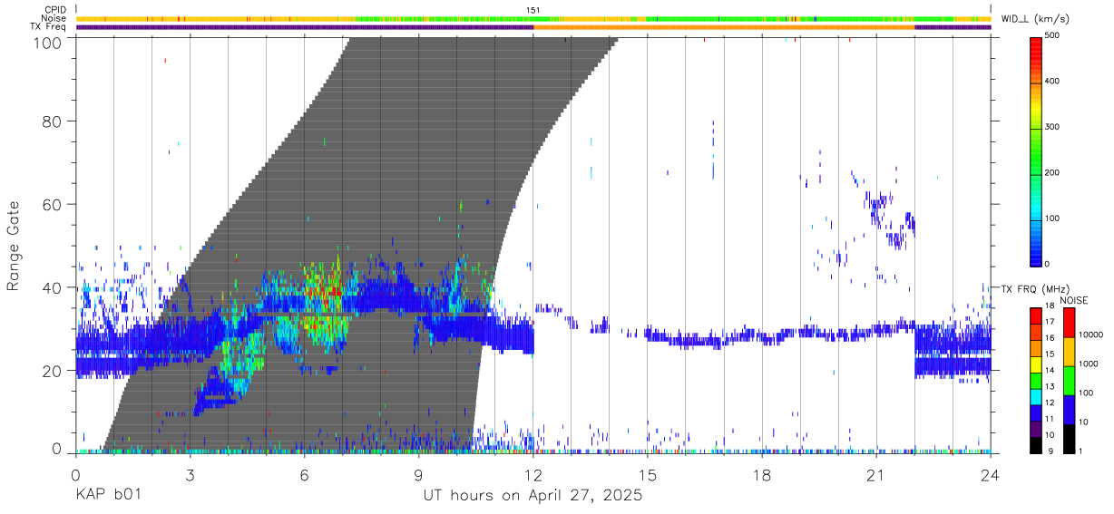Click the 15 hour tick label
Viewport: 1114px width, 514px height.
[x=648, y=476]
